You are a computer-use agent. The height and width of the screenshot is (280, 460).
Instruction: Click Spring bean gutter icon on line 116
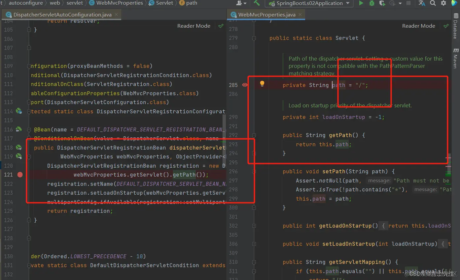19,129
